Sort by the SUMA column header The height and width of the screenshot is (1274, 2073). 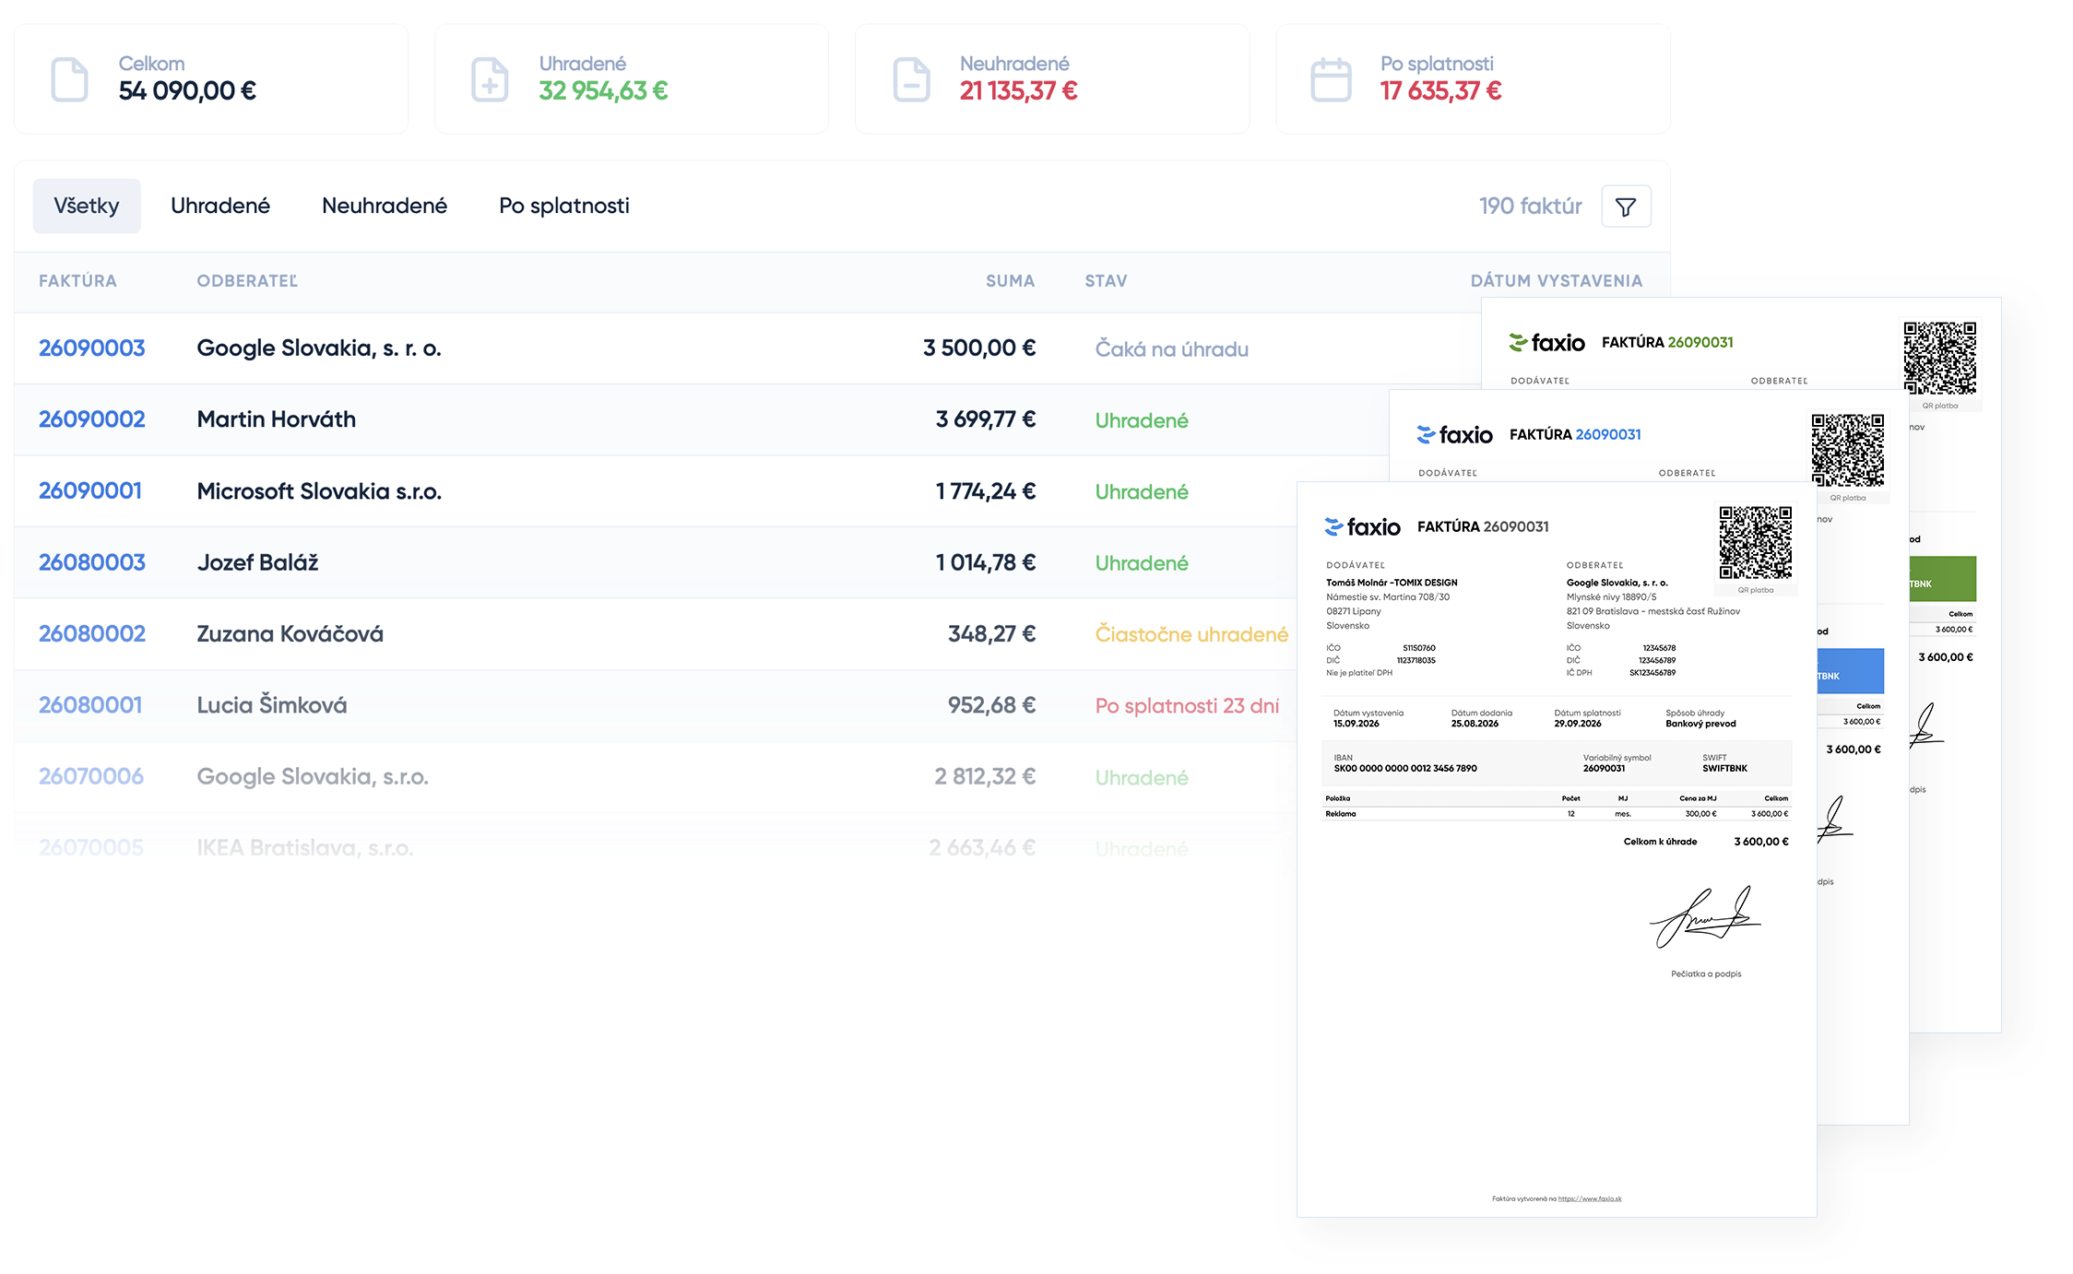[x=1011, y=281]
